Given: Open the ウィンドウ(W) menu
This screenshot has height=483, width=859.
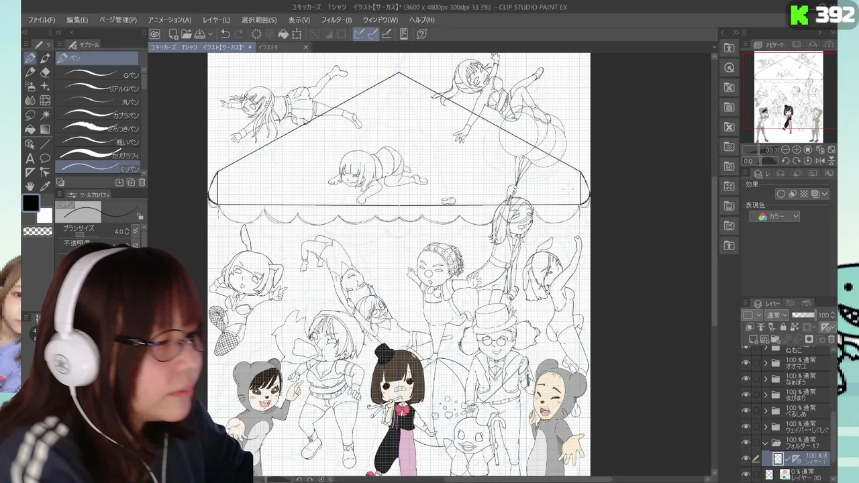Looking at the screenshot, I should (x=380, y=20).
